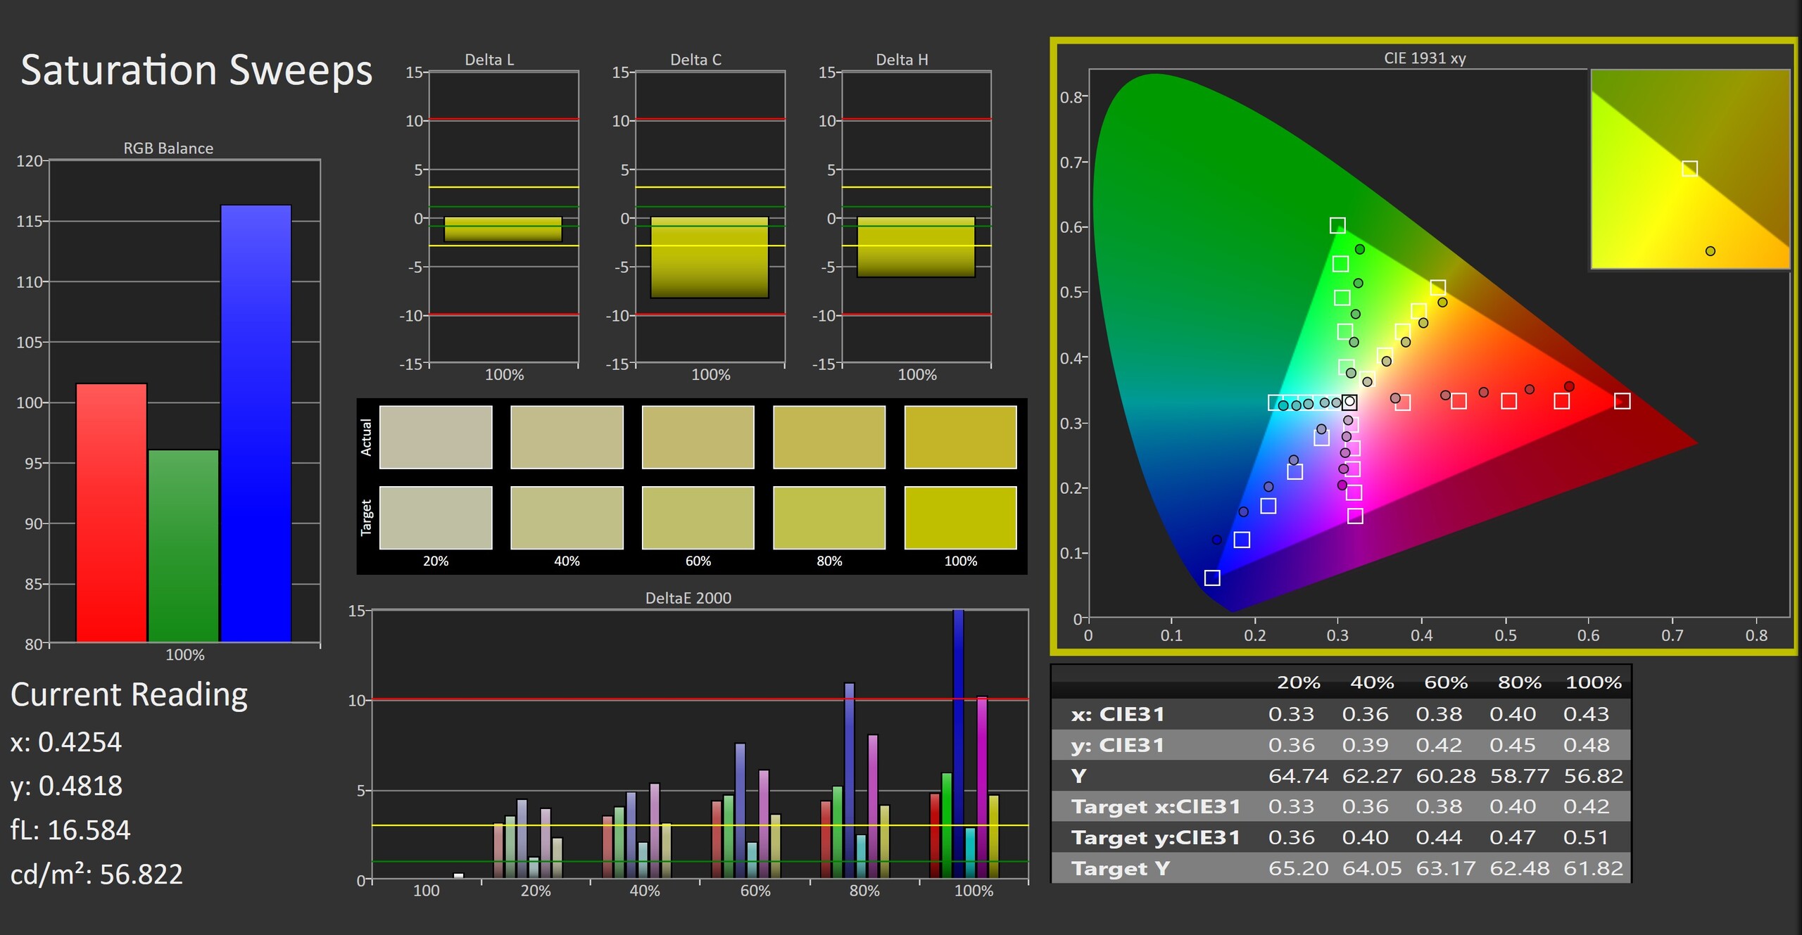Click the 100% green target square on CIE
Screen dimensions: 1802x935
1337,225
